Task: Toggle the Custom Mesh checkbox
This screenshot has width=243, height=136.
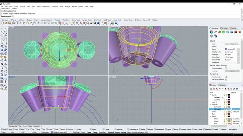Action: (x=226, y=68)
